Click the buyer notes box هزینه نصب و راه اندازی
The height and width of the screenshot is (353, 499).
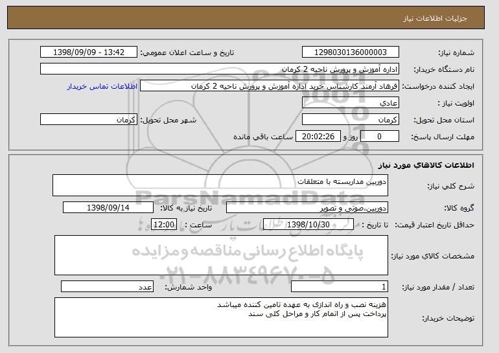coord(221,317)
